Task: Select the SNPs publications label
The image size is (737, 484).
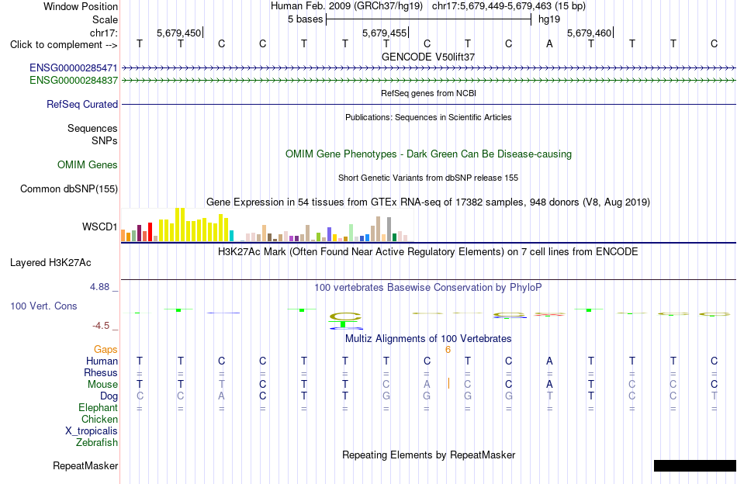Action: 105,140
